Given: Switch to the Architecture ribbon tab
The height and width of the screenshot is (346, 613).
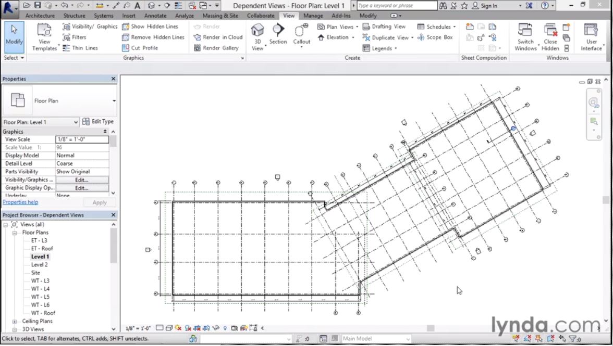Looking at the screenshot, I should click(x=40, y=16).
